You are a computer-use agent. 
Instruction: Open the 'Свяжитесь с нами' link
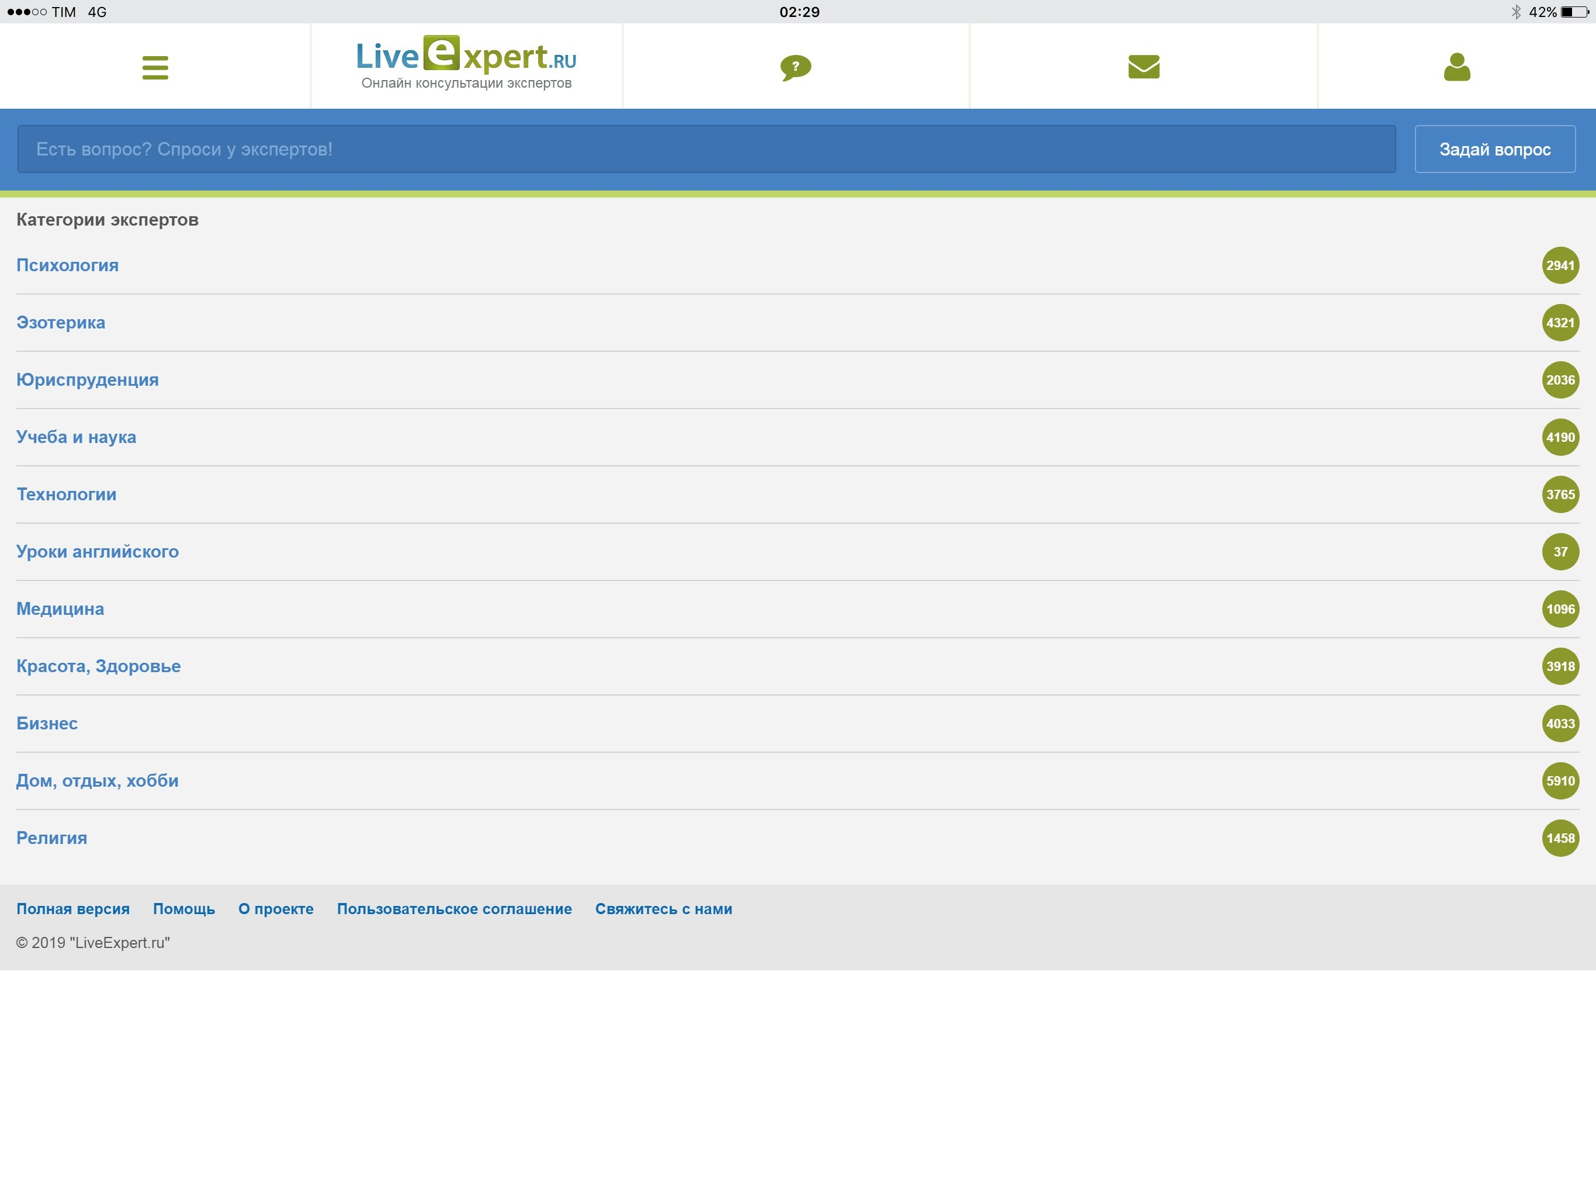coord(664,909)
